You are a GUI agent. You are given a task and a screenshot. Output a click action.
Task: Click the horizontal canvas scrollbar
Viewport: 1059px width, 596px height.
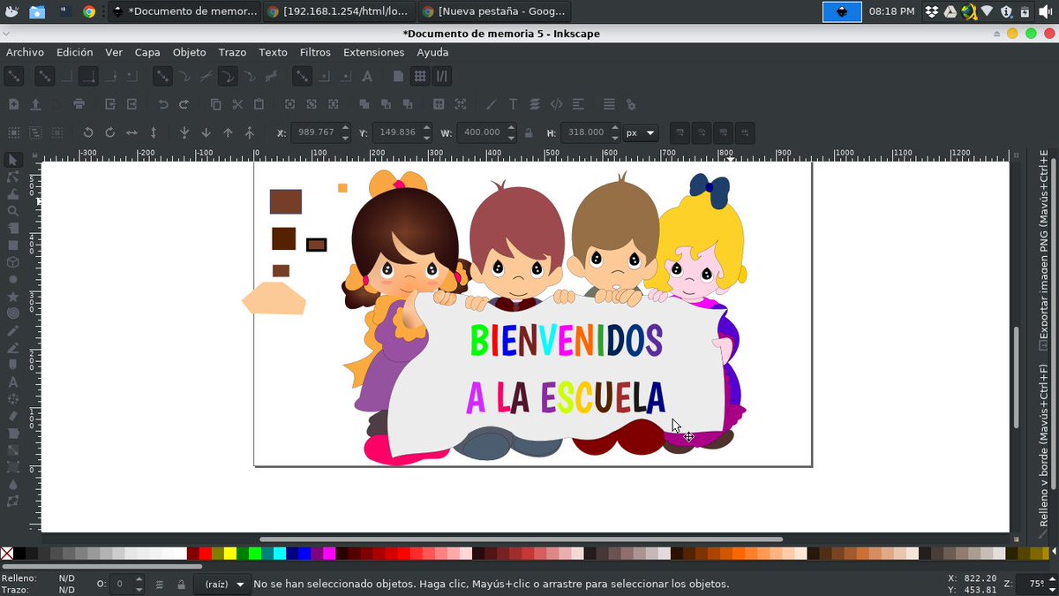click(x=521, y=539)
